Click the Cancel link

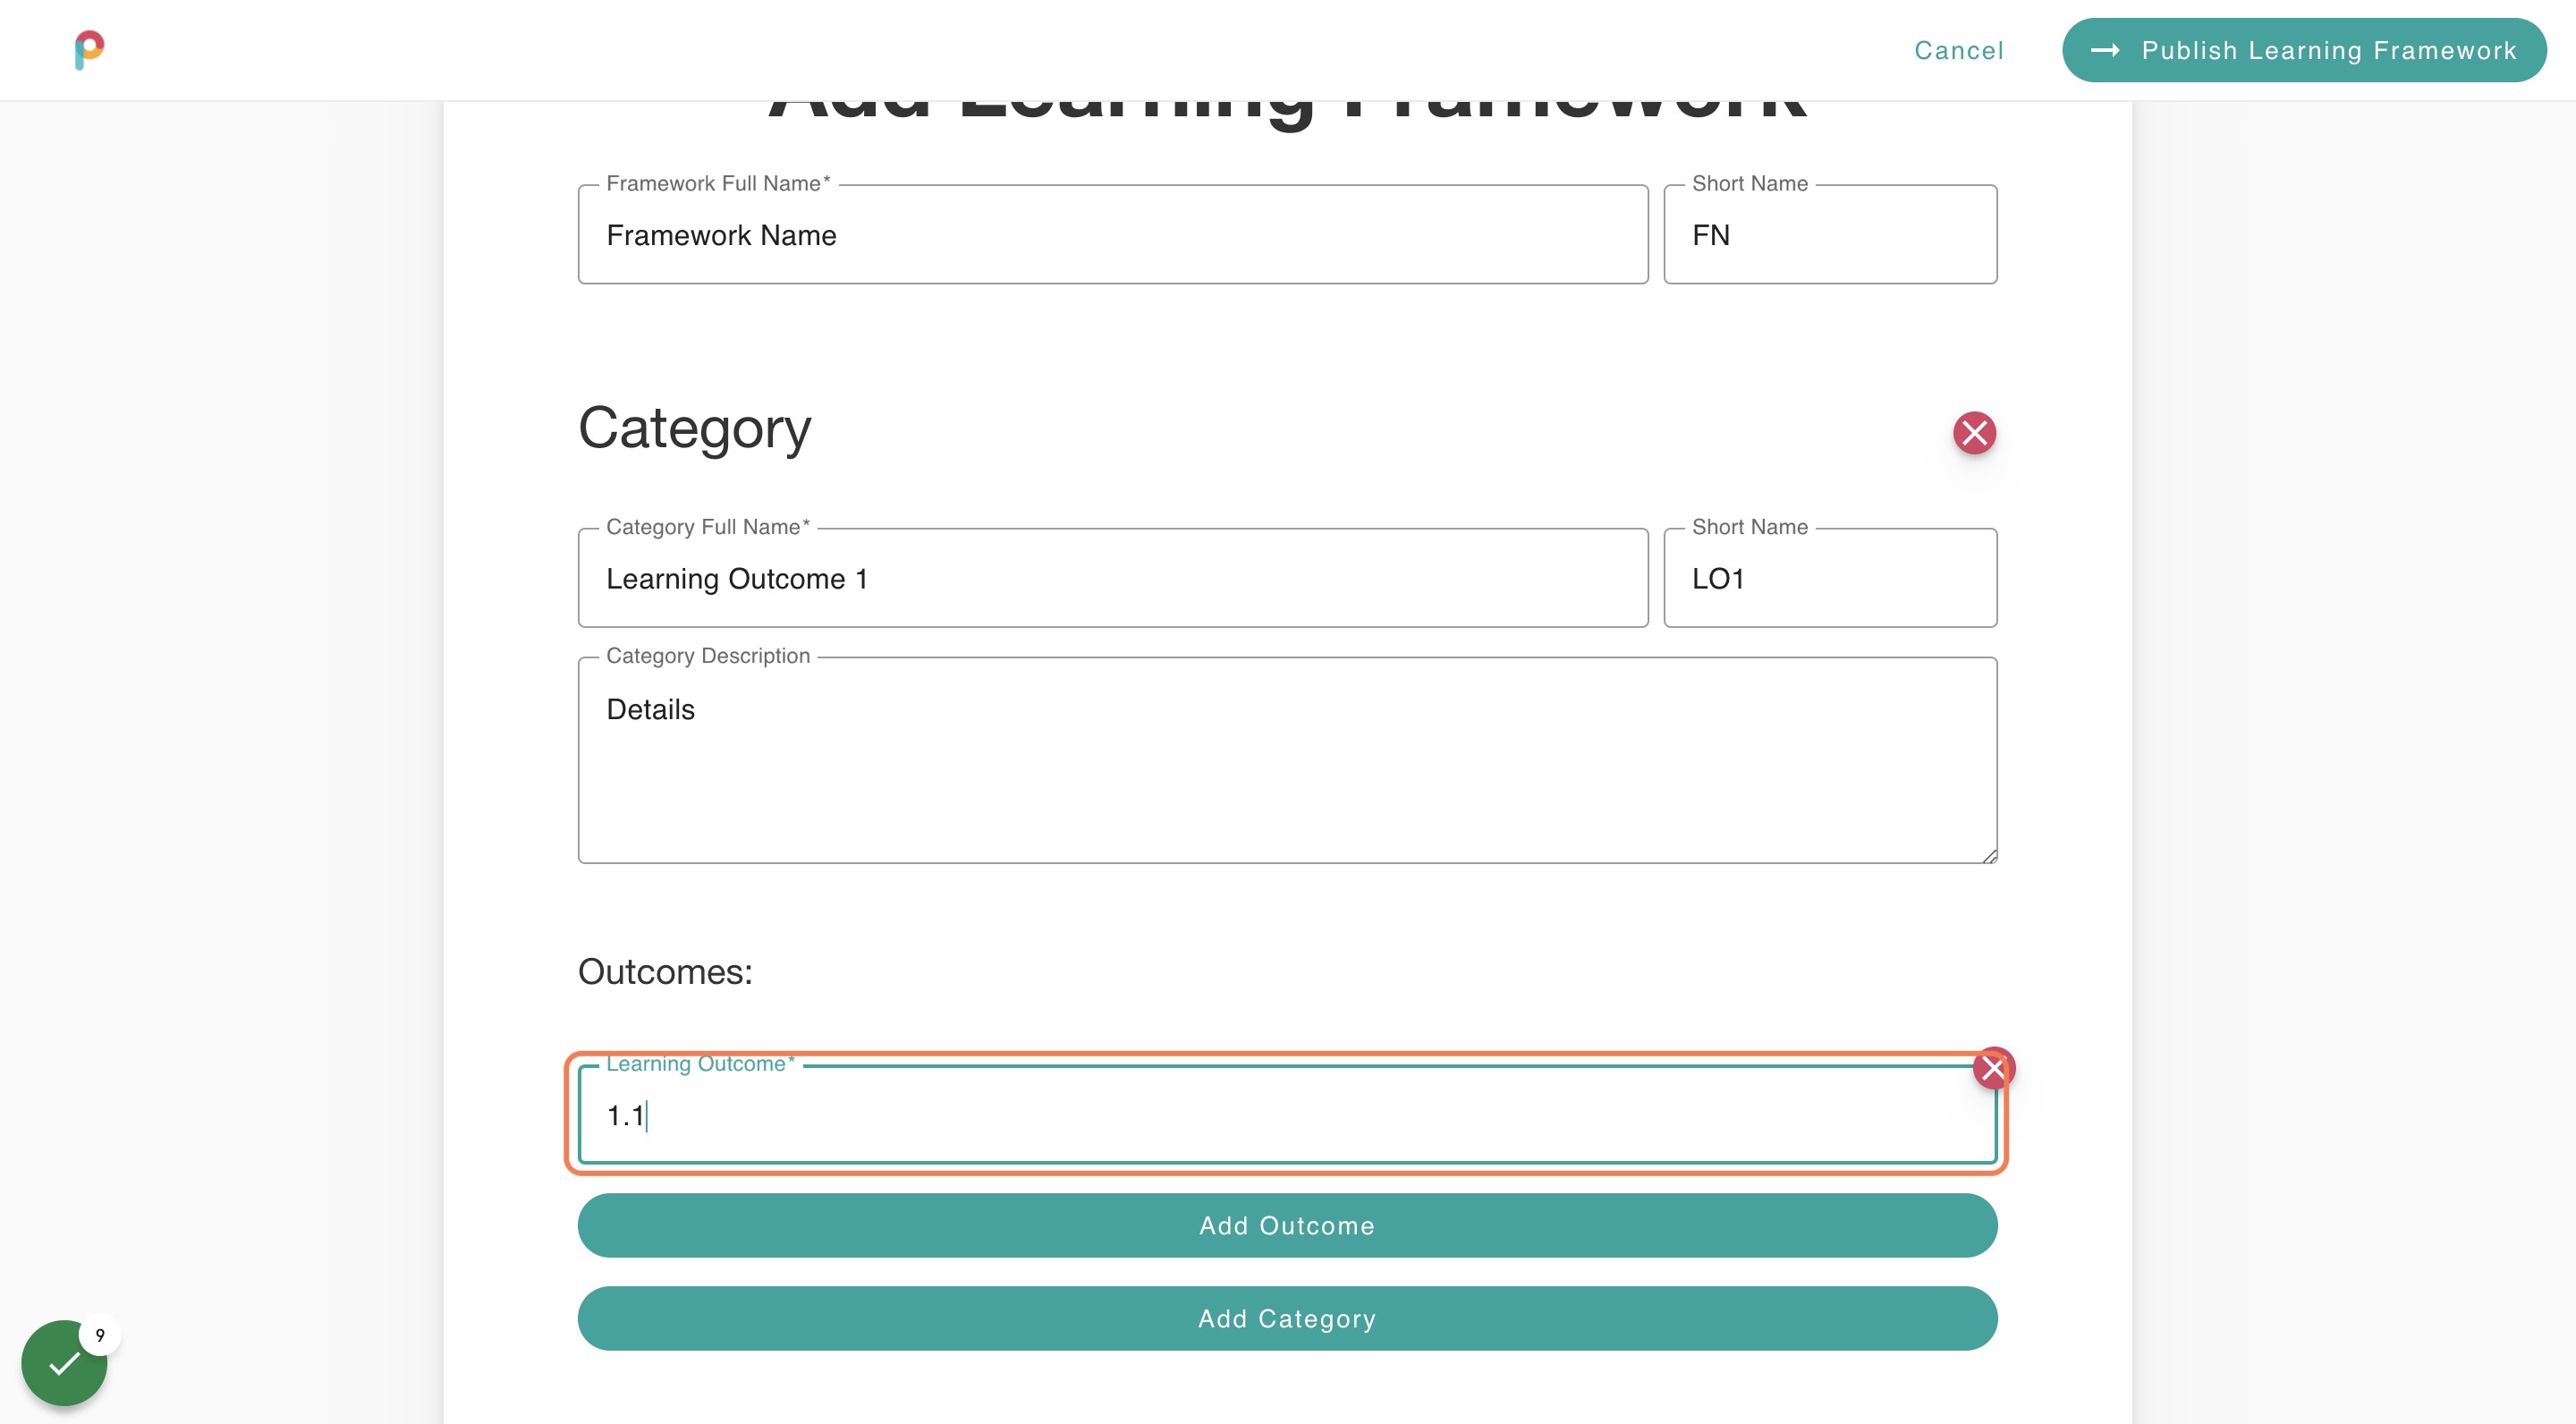tap(1958, 50)
